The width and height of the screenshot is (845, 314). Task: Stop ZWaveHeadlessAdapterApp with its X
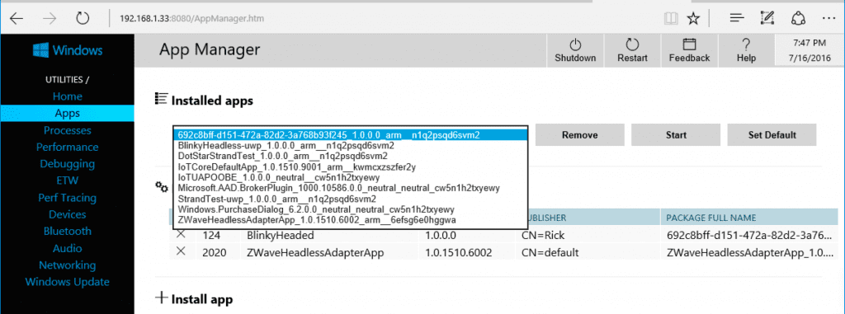pyautogui.click(x=181, y=251)
